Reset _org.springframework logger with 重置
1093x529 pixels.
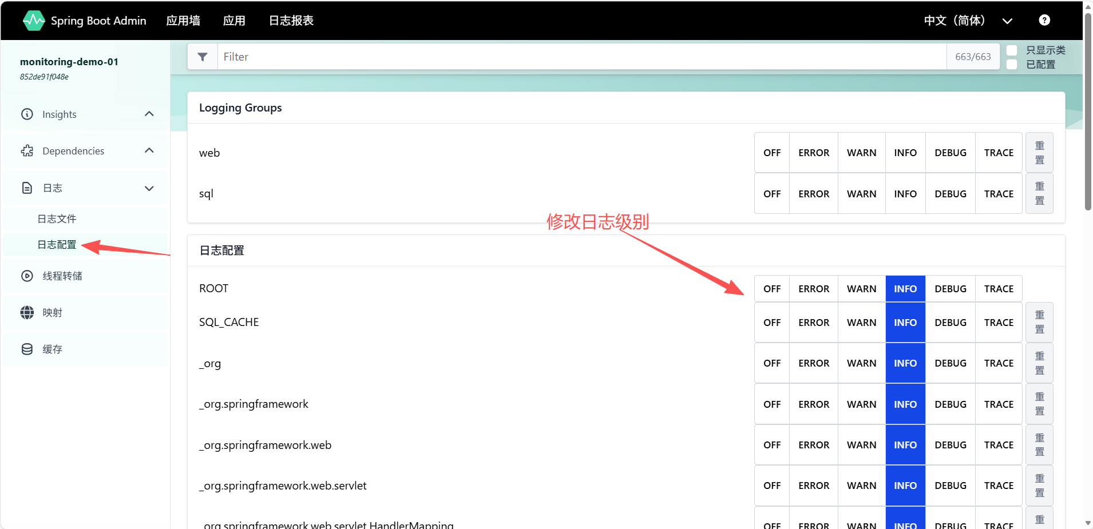click(x=1039, y=404)
